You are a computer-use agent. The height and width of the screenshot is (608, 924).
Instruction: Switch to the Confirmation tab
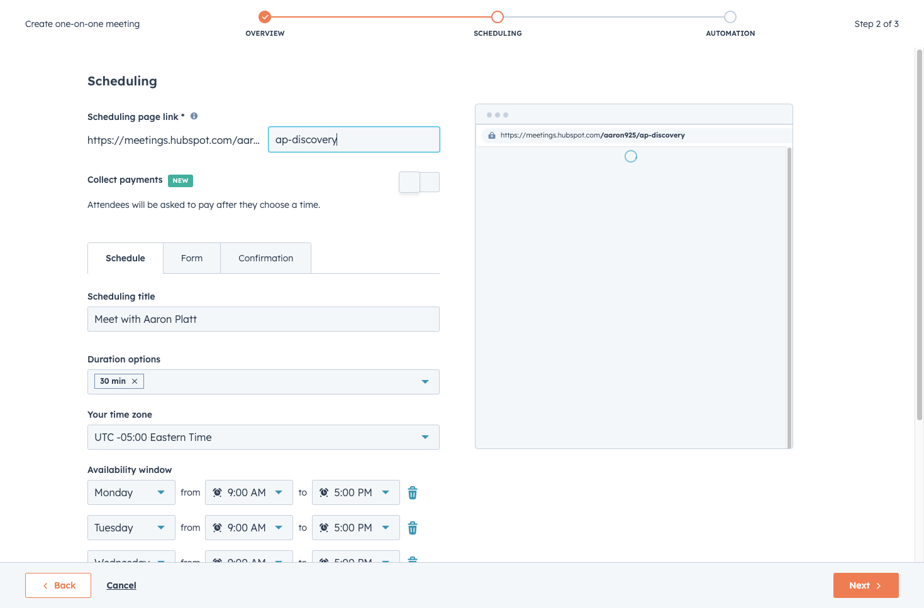[266, 258]
